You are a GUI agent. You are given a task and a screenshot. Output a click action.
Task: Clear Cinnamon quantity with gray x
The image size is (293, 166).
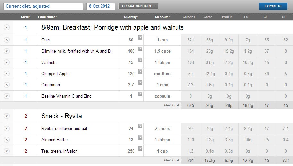(x=140, y=83)
